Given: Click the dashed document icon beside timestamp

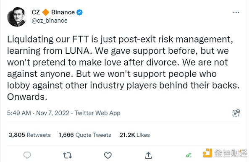Looking at the screenshot, I should click(236, 113).
